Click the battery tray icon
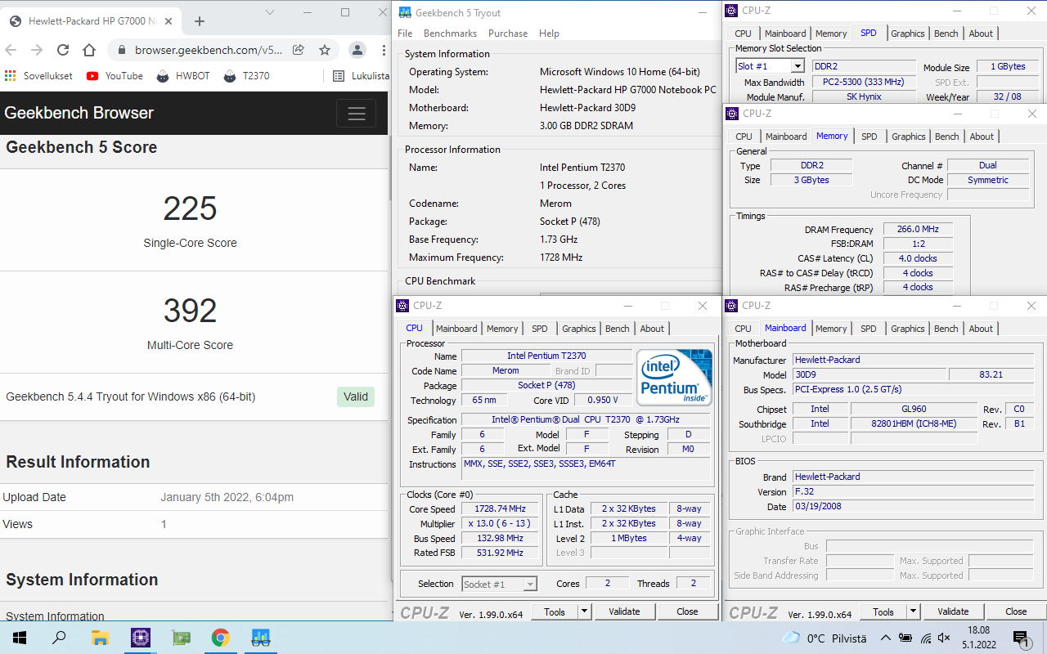 pyautogui.click(x=905, y=638)
